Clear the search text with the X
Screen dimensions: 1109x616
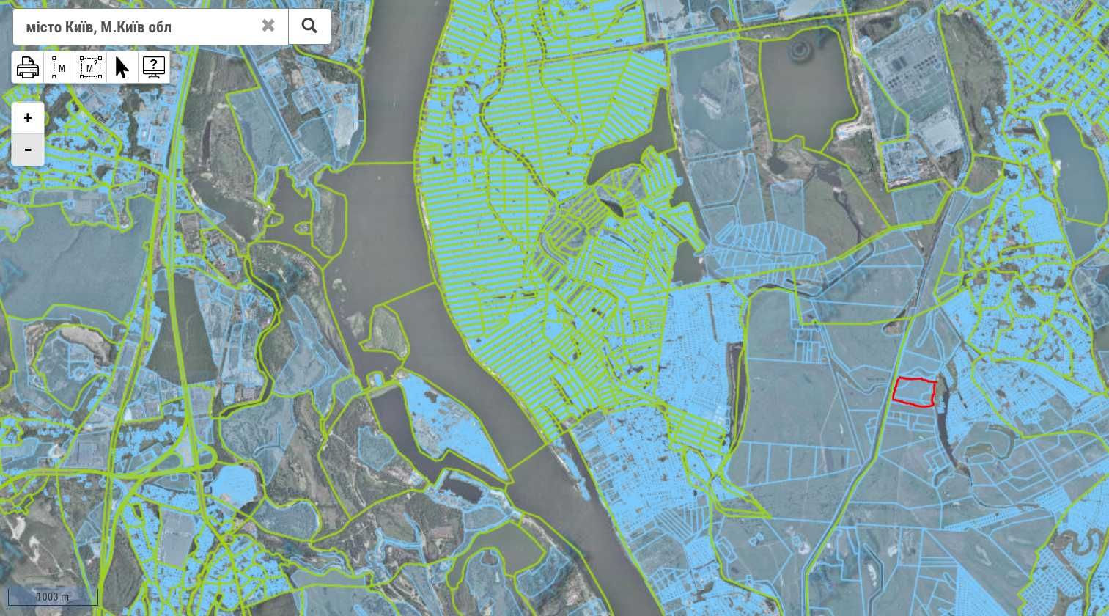(268, 26)
